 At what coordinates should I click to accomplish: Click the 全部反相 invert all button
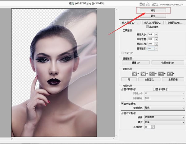coord(173,80)
